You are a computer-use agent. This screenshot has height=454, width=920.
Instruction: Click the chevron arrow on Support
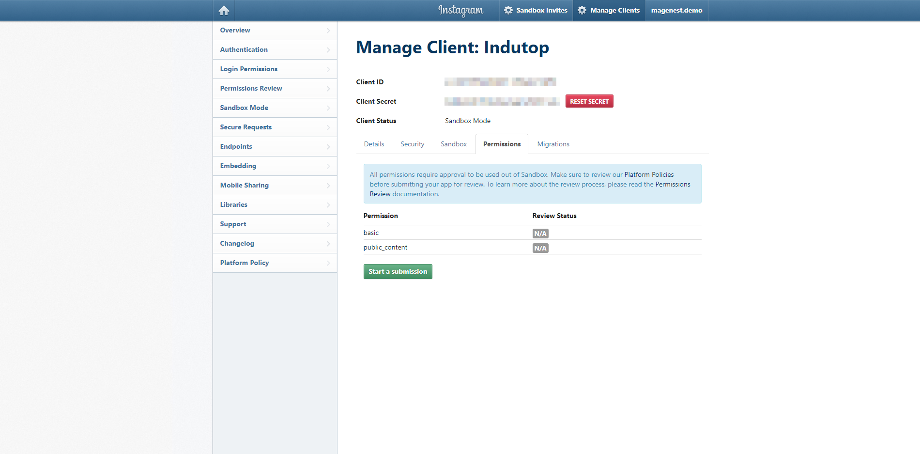click(328, 224)
